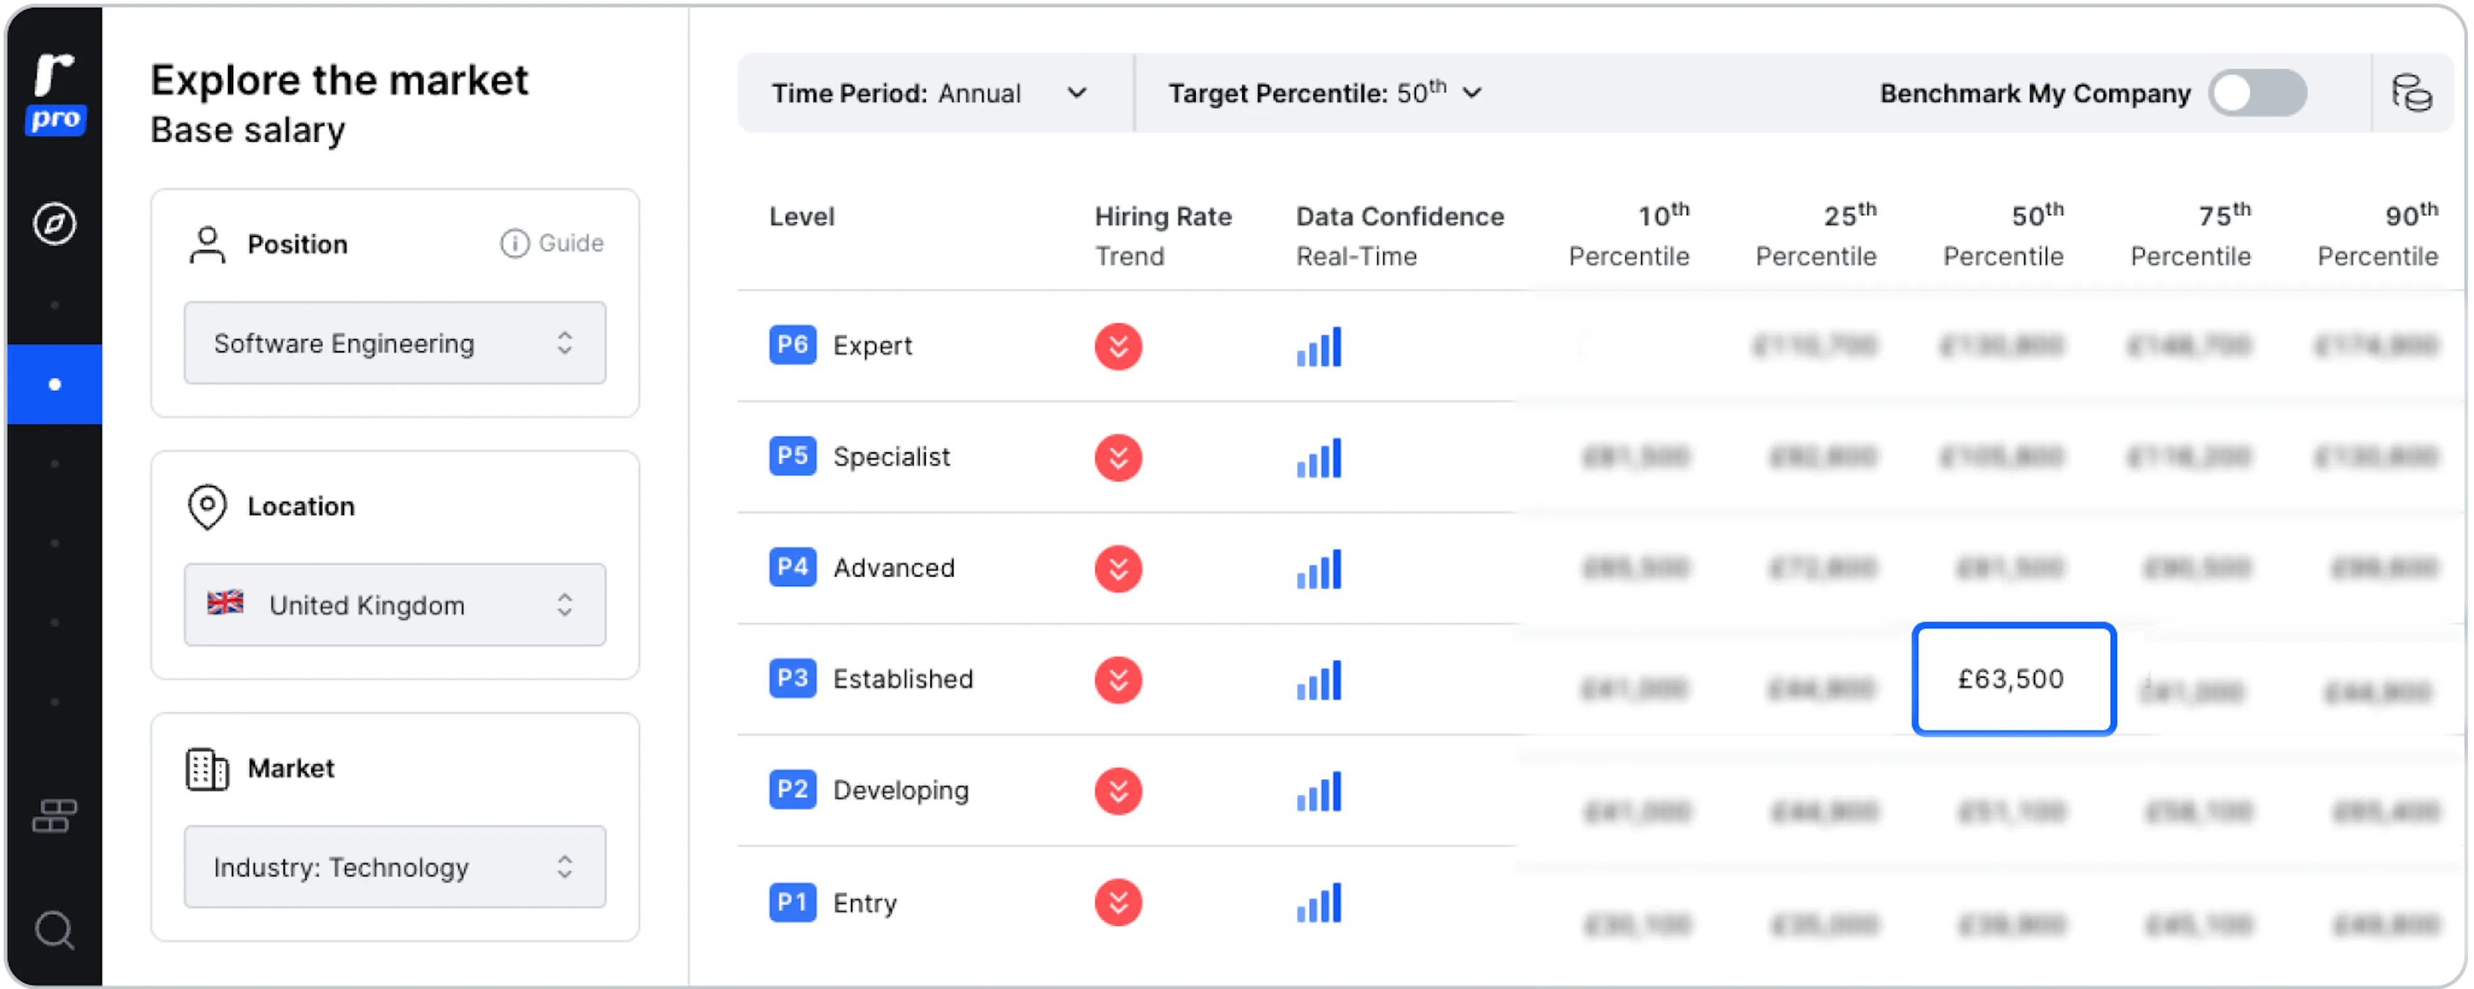Viewport: 2474px width, 989px height.
Task: Click the search magnifier icon in sidebar
Action: (55, 930)
